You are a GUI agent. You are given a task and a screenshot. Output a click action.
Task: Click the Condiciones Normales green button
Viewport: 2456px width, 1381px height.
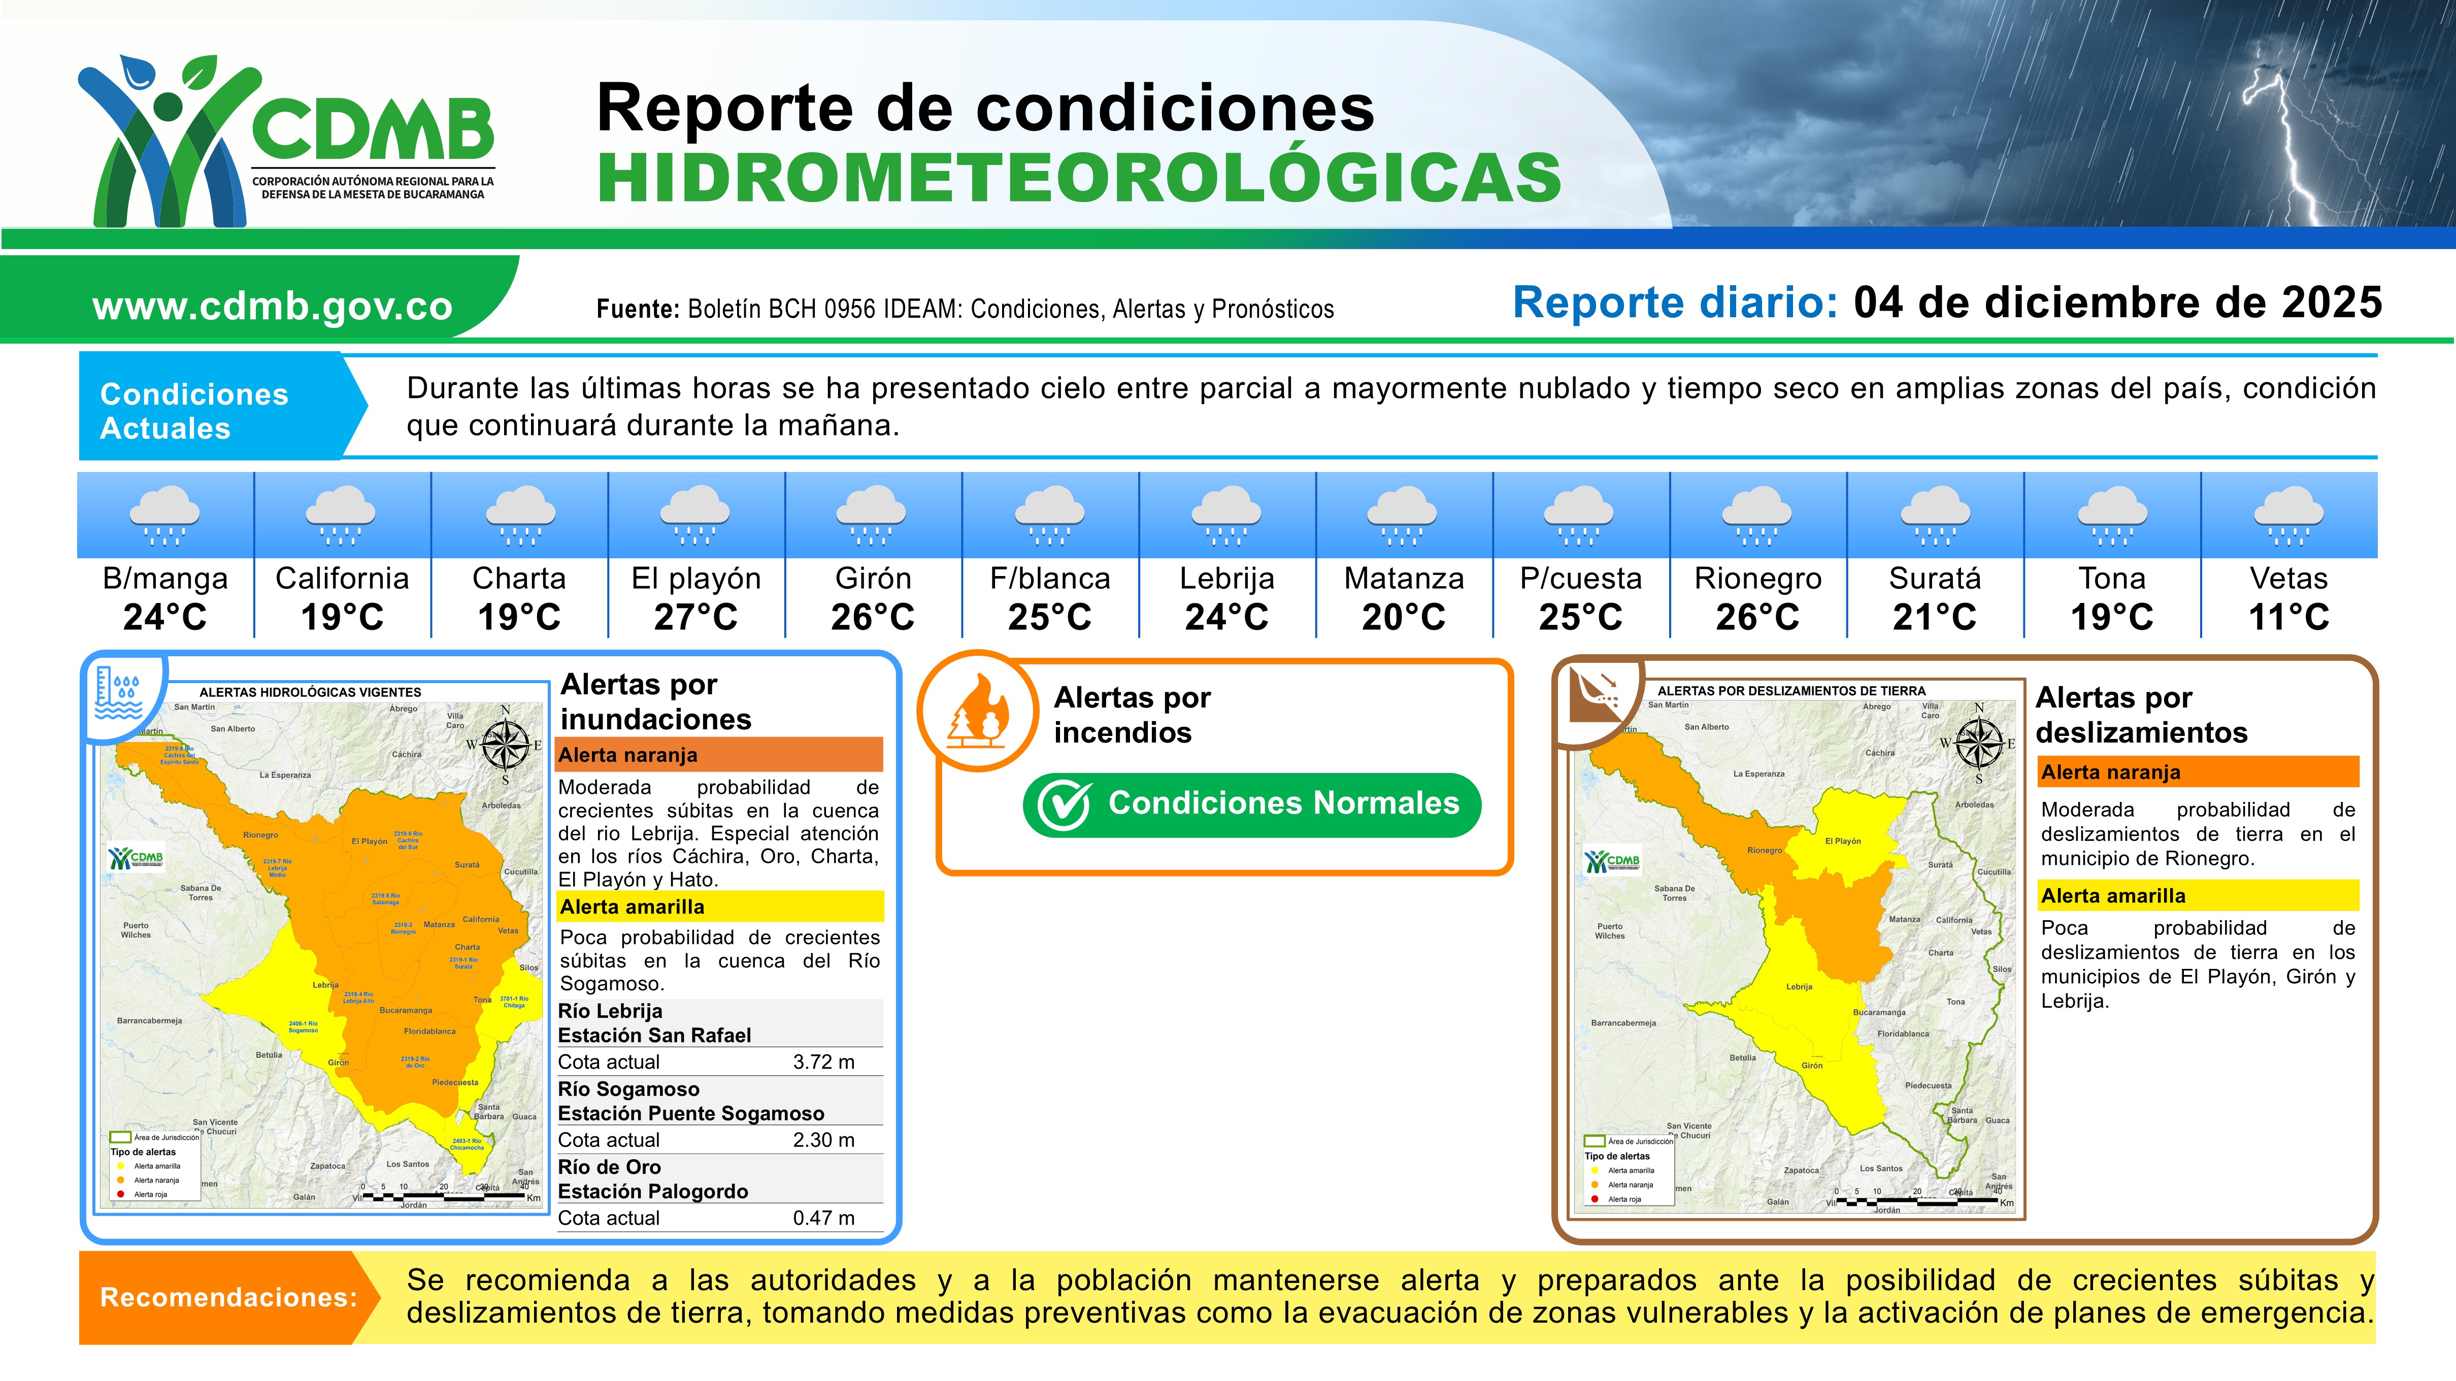tap(1252, 804)
